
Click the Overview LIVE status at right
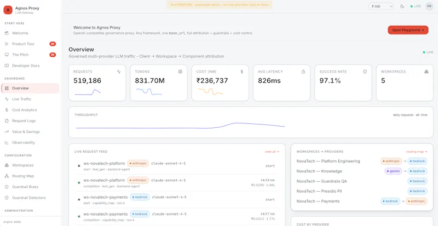point(428,52)
